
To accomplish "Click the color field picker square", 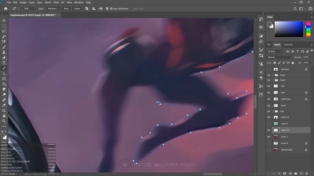I will [289, 29].
